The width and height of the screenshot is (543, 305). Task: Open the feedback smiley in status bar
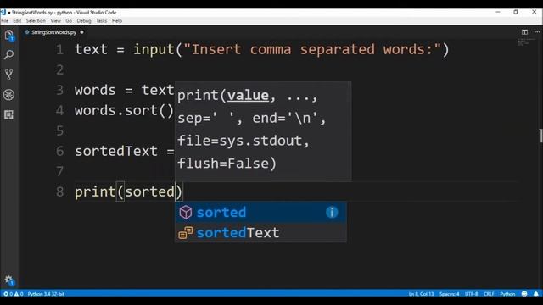524,294
